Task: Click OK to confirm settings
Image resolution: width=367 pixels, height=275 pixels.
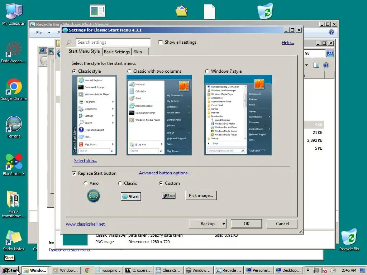Action: [247, 224]
